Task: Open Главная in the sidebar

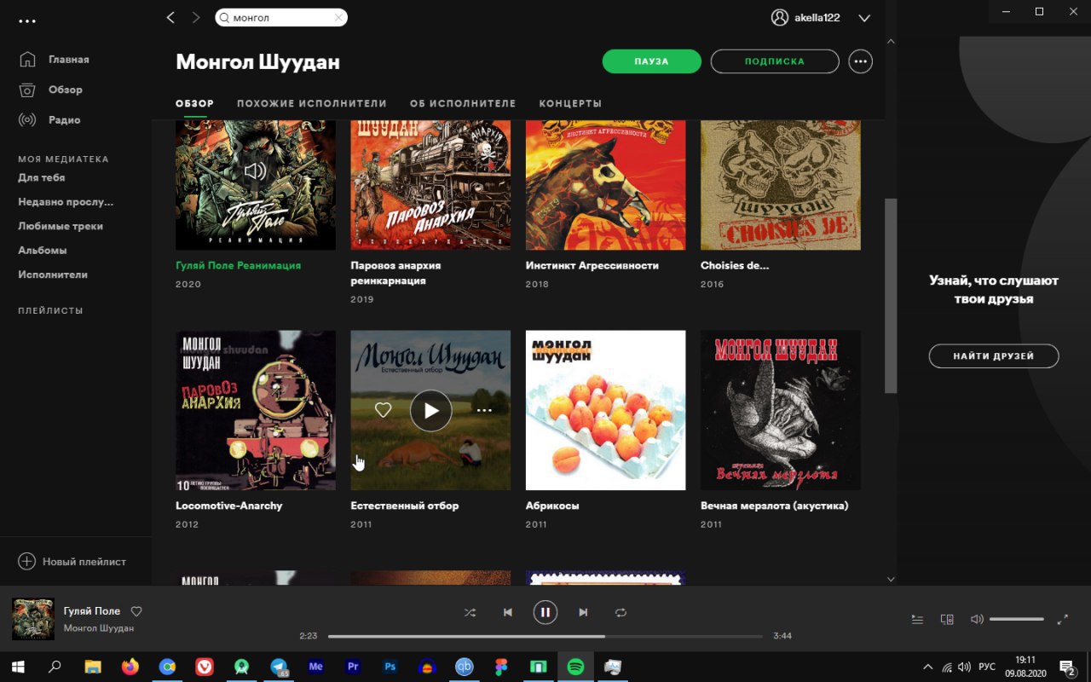Action: tap(55, 60)
